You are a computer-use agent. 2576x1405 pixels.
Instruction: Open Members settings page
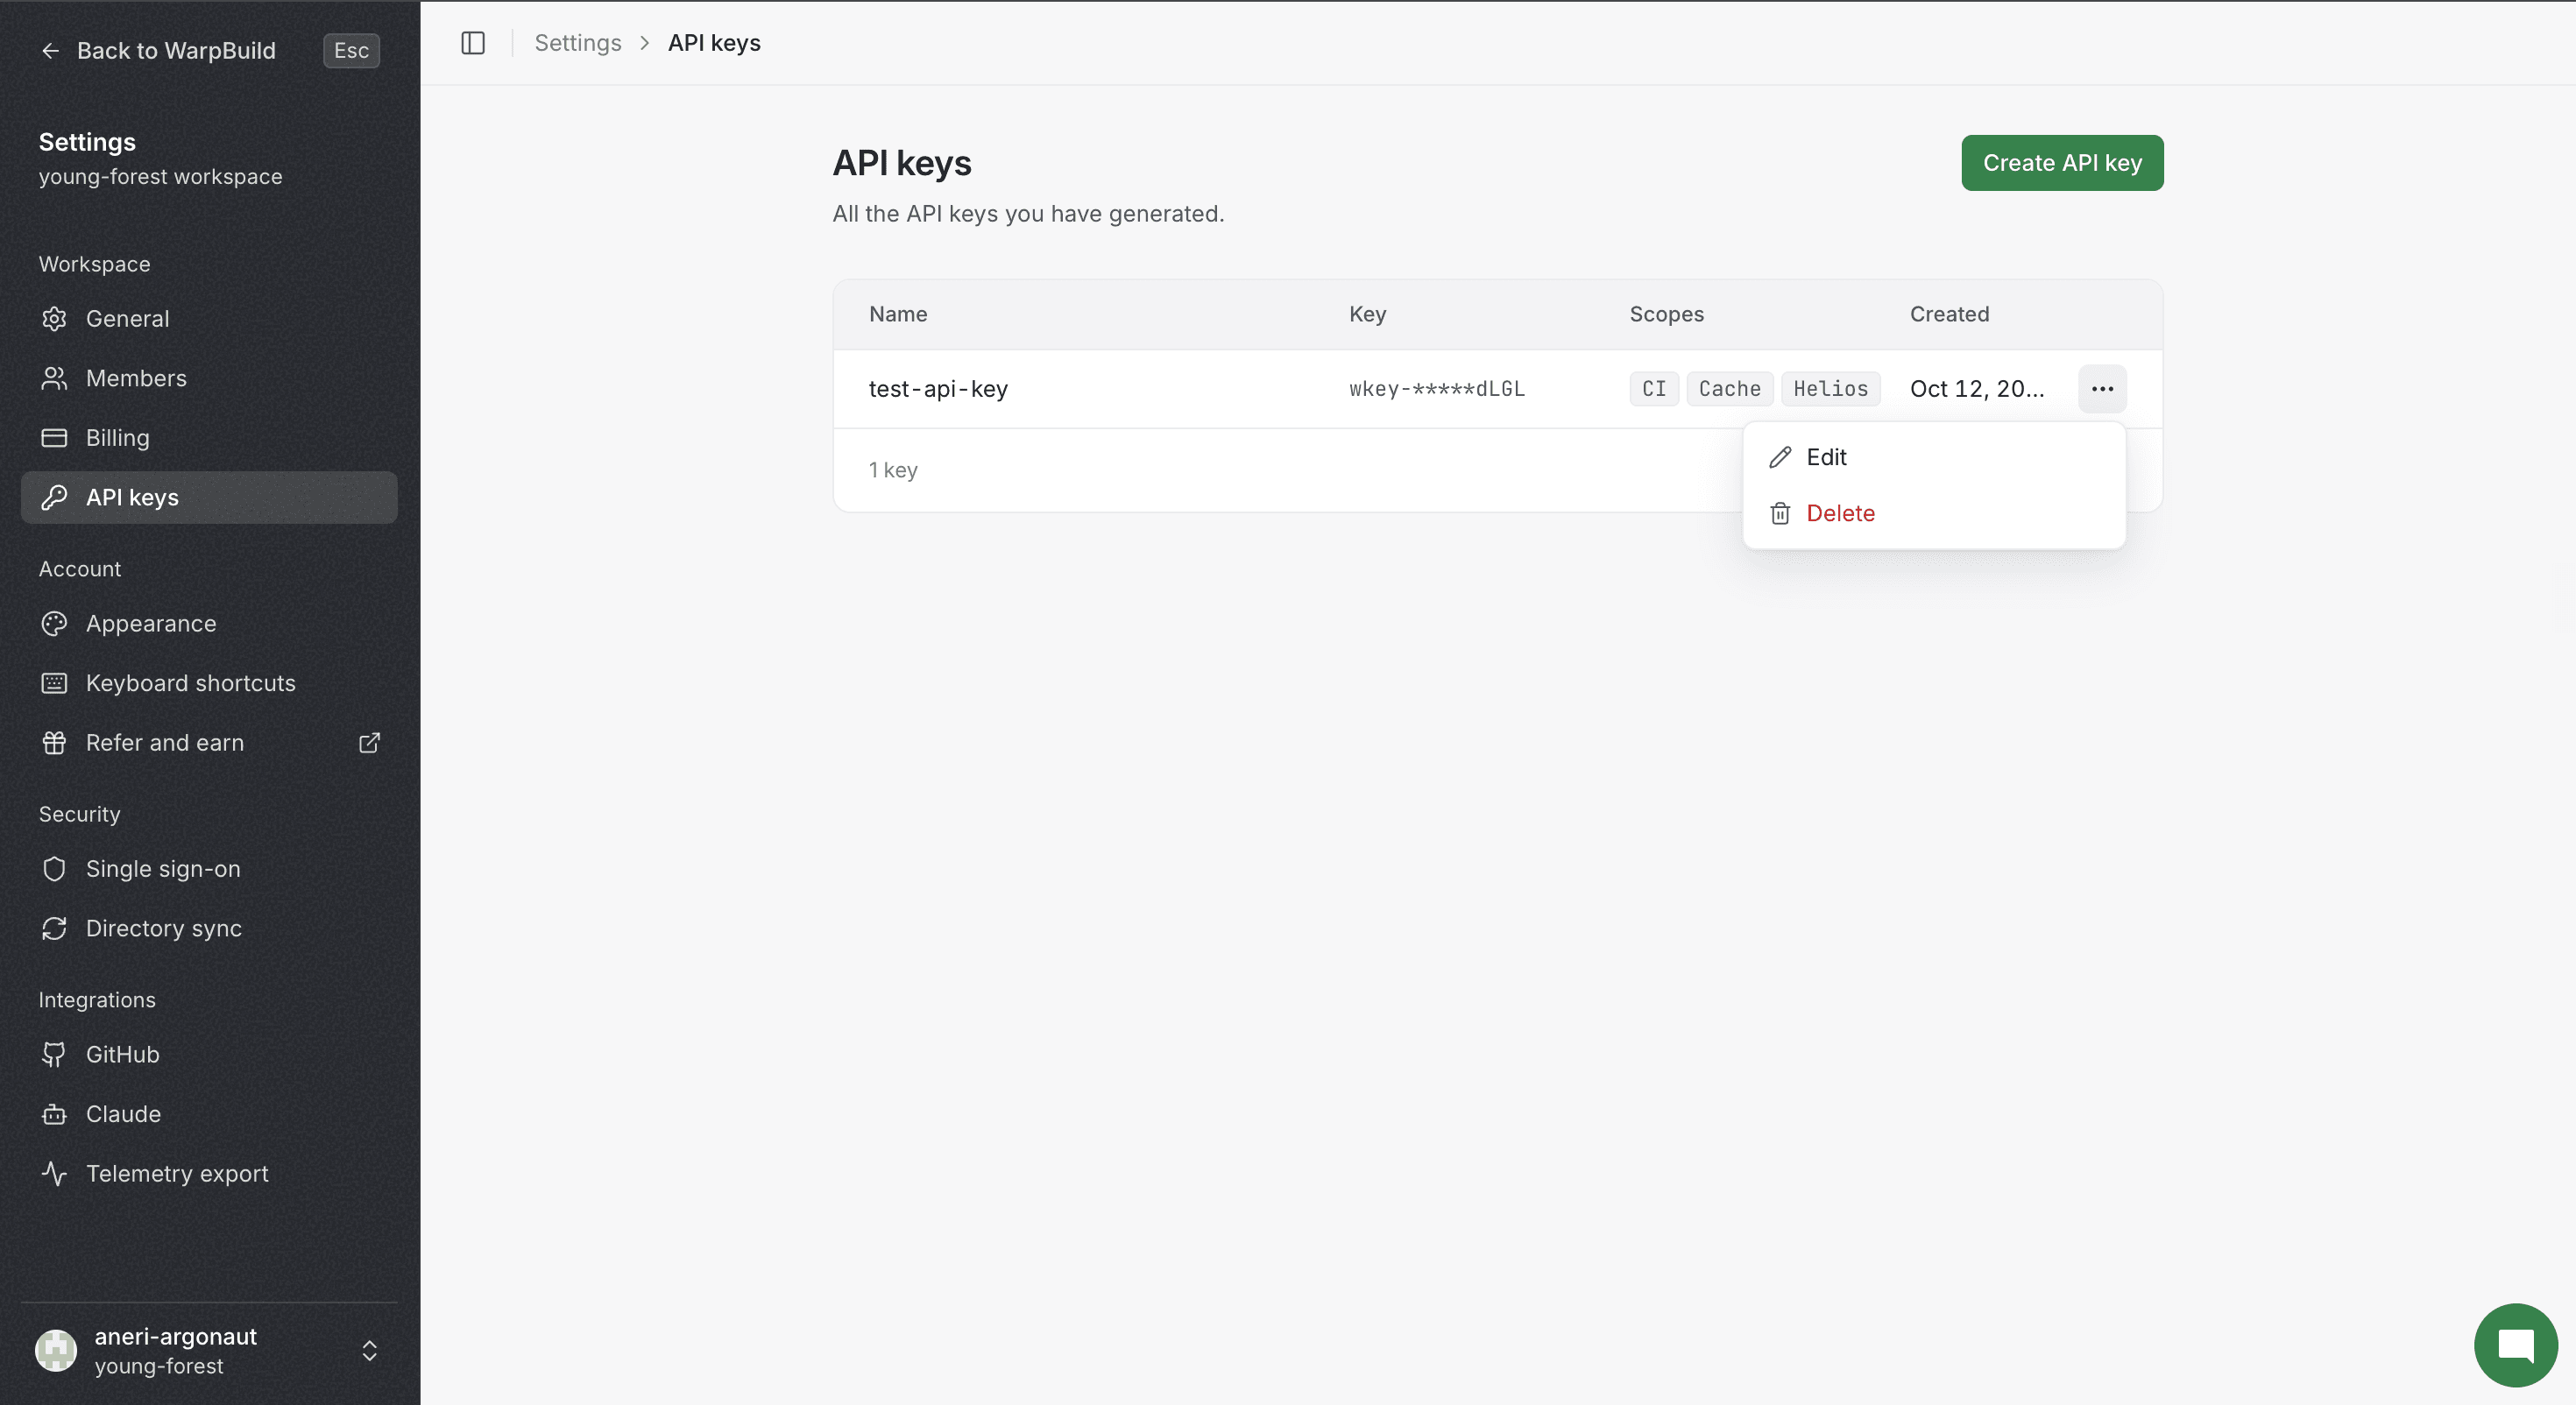pyautogui.click(x=209, y=378)
